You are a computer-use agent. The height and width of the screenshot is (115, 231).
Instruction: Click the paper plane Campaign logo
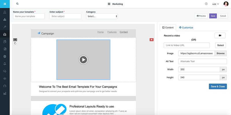click(x=39, y=33)
